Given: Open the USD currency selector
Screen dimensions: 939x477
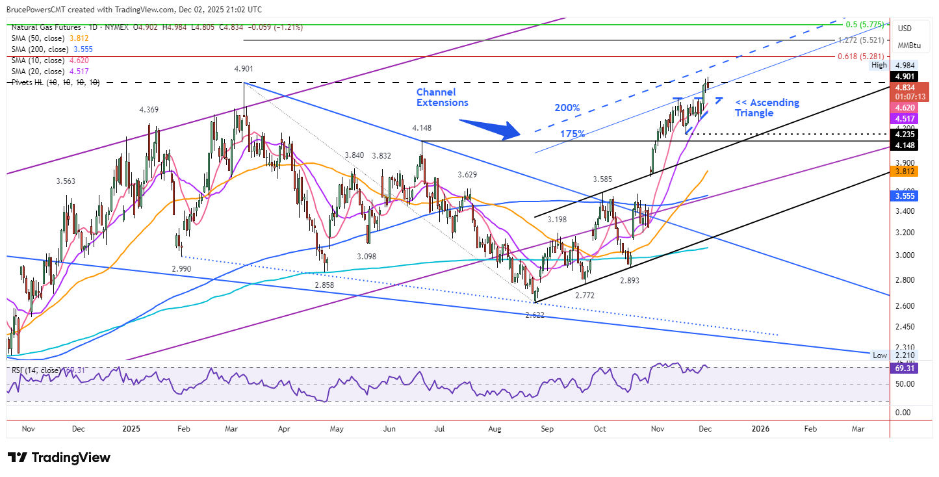Looking at the screenshot, I should pyautogui.click(x=904, y=29).
